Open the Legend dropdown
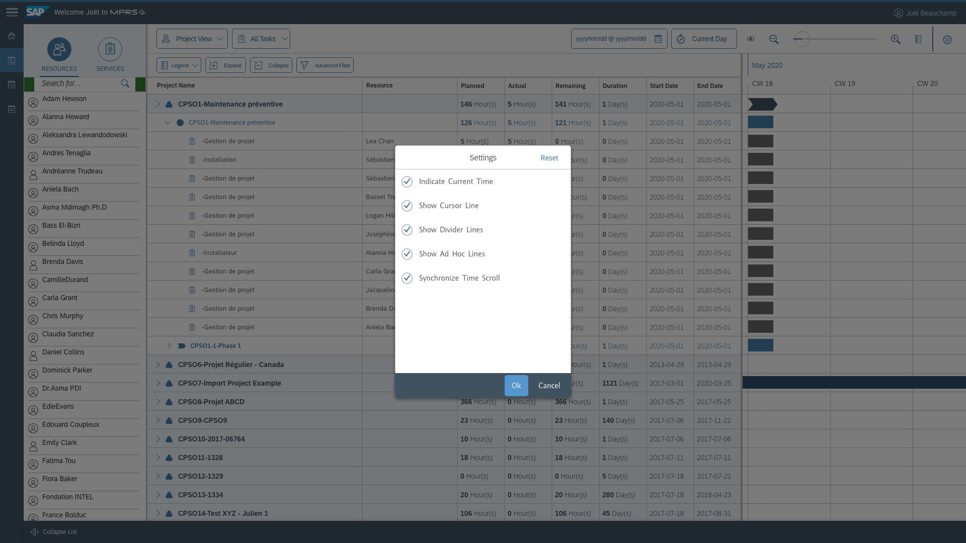966x543 pixels. tap(179, 65)
